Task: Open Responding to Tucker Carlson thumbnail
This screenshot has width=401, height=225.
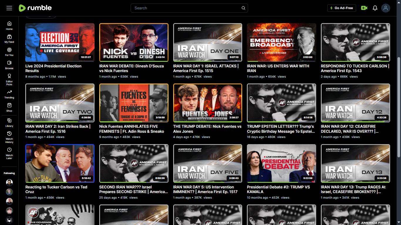Action: click(x=355, y=42)
